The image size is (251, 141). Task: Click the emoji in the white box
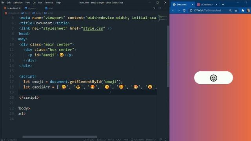tap(213, 78)
